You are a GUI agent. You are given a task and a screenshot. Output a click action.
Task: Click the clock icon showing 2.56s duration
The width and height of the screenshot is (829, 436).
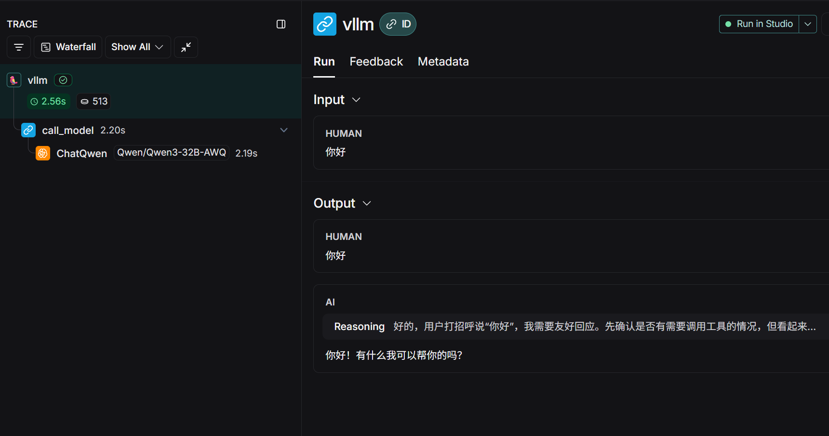click(34, 101)
